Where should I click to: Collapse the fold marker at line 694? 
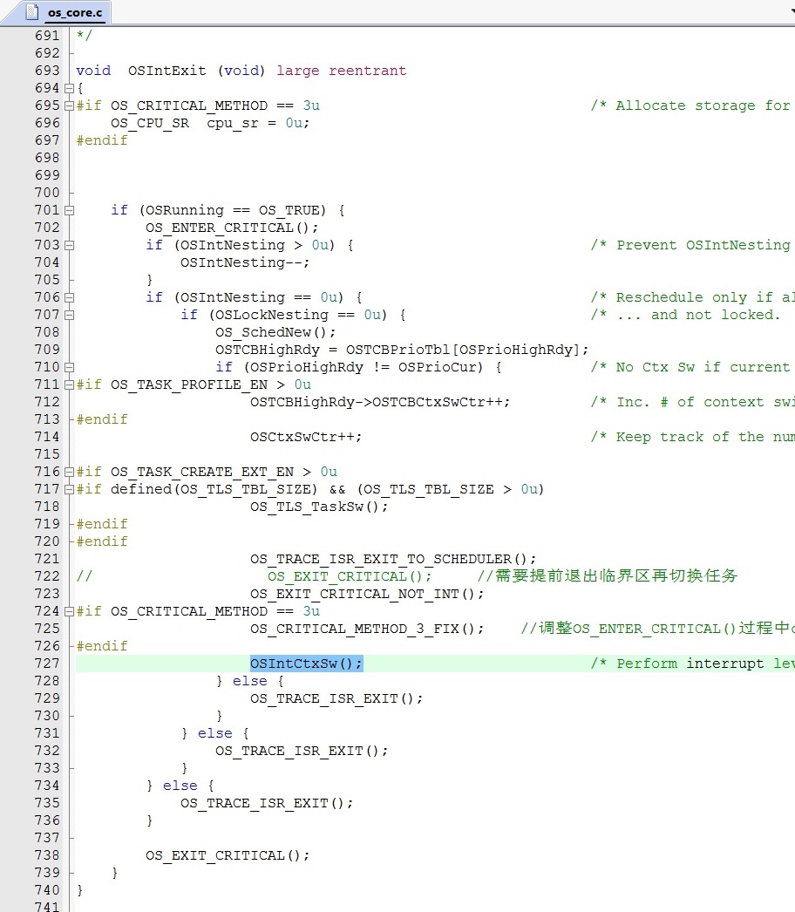point(69,88)
